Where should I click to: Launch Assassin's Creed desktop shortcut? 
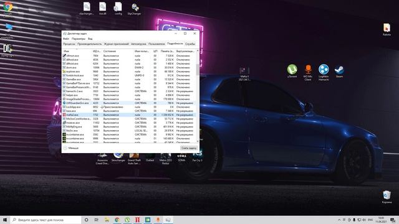(x=102, y=159)
